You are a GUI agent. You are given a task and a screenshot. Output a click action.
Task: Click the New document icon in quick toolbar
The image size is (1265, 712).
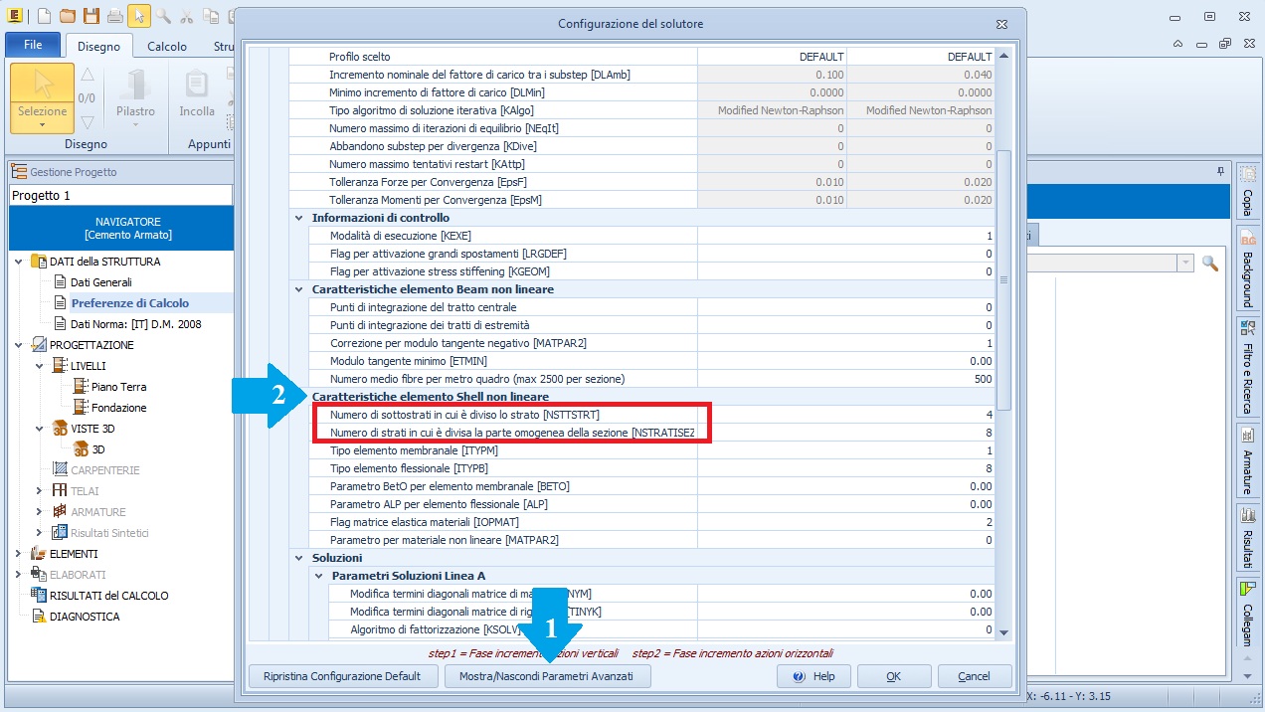[x=44, y=16]
